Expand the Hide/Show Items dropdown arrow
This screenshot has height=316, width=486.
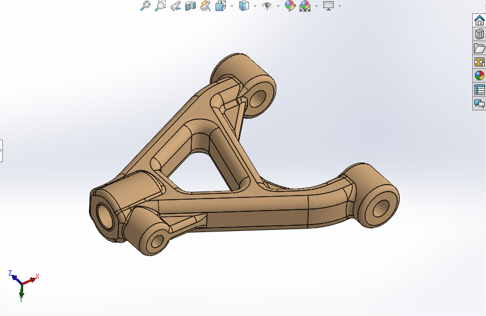(278, 6)
